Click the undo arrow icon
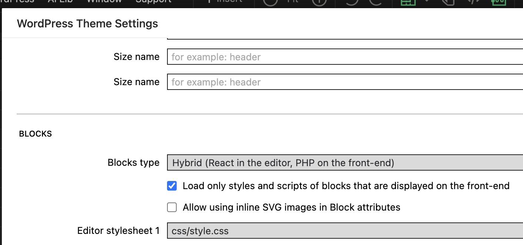523x245 pixels. (352, 2)
